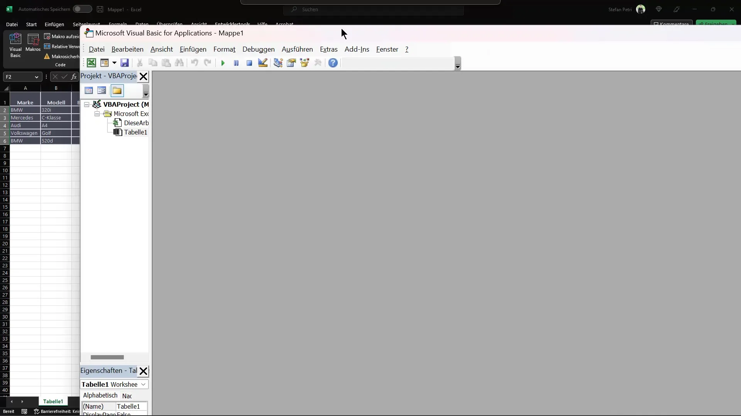741x416 pixels.
Task: Click the Run macro (Play) button
Action: tap(223, 62)
